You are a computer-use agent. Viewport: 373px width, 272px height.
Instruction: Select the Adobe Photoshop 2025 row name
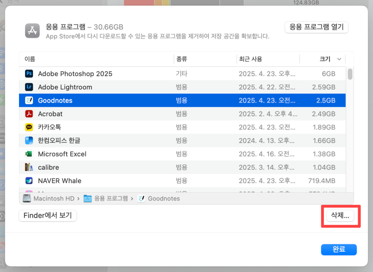click(x=75, y=74)
